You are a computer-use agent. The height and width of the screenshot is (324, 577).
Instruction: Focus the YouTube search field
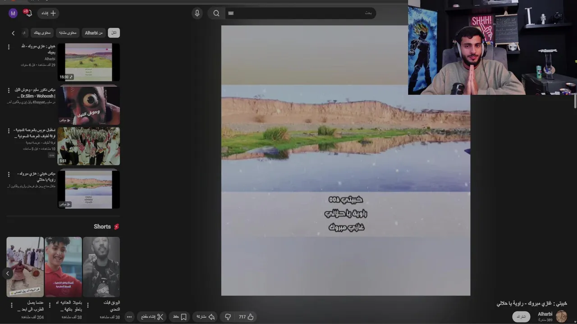[300, 13]
